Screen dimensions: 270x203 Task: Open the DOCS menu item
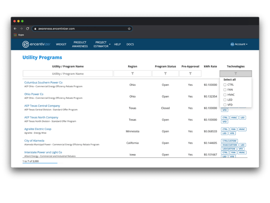[x=130, y=44]
